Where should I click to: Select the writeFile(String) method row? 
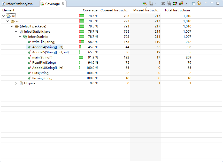coord(44,42)
